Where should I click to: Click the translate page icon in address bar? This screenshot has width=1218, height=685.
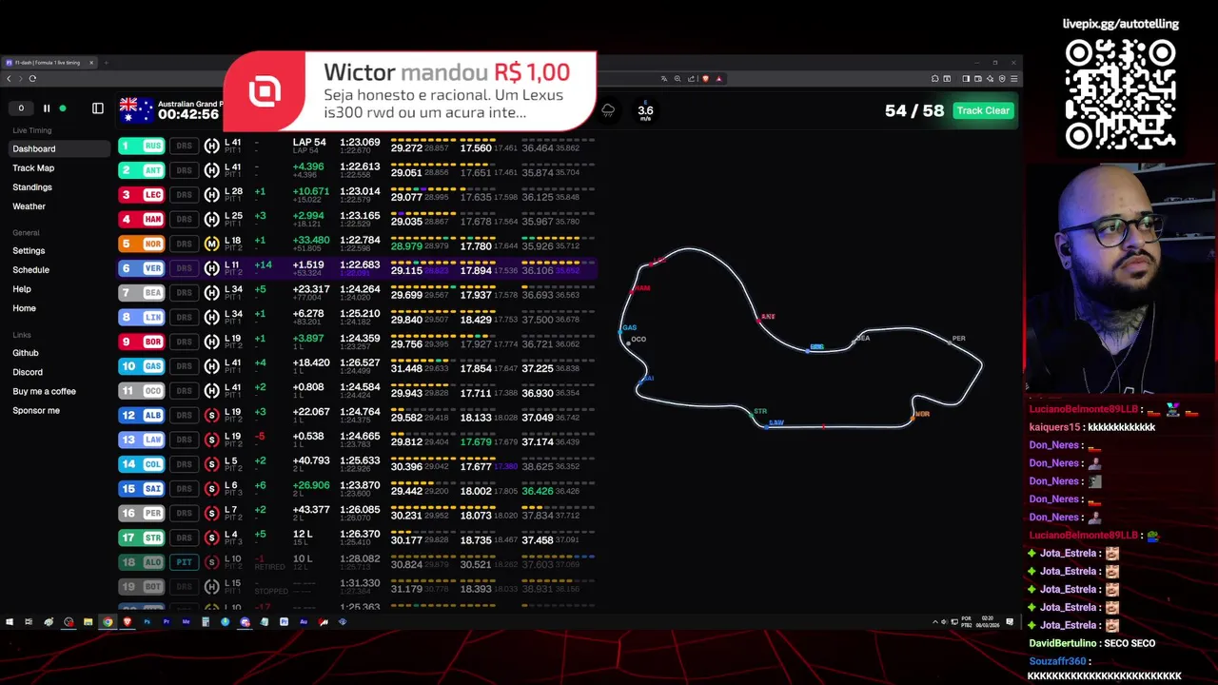point(664,78)
